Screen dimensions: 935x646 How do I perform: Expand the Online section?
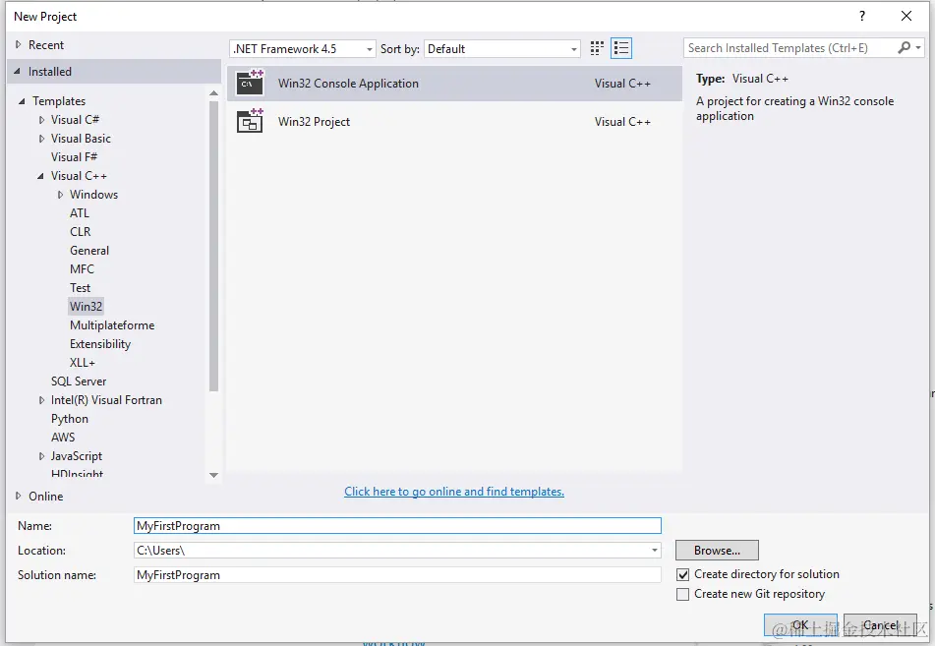tap(18, 496)
